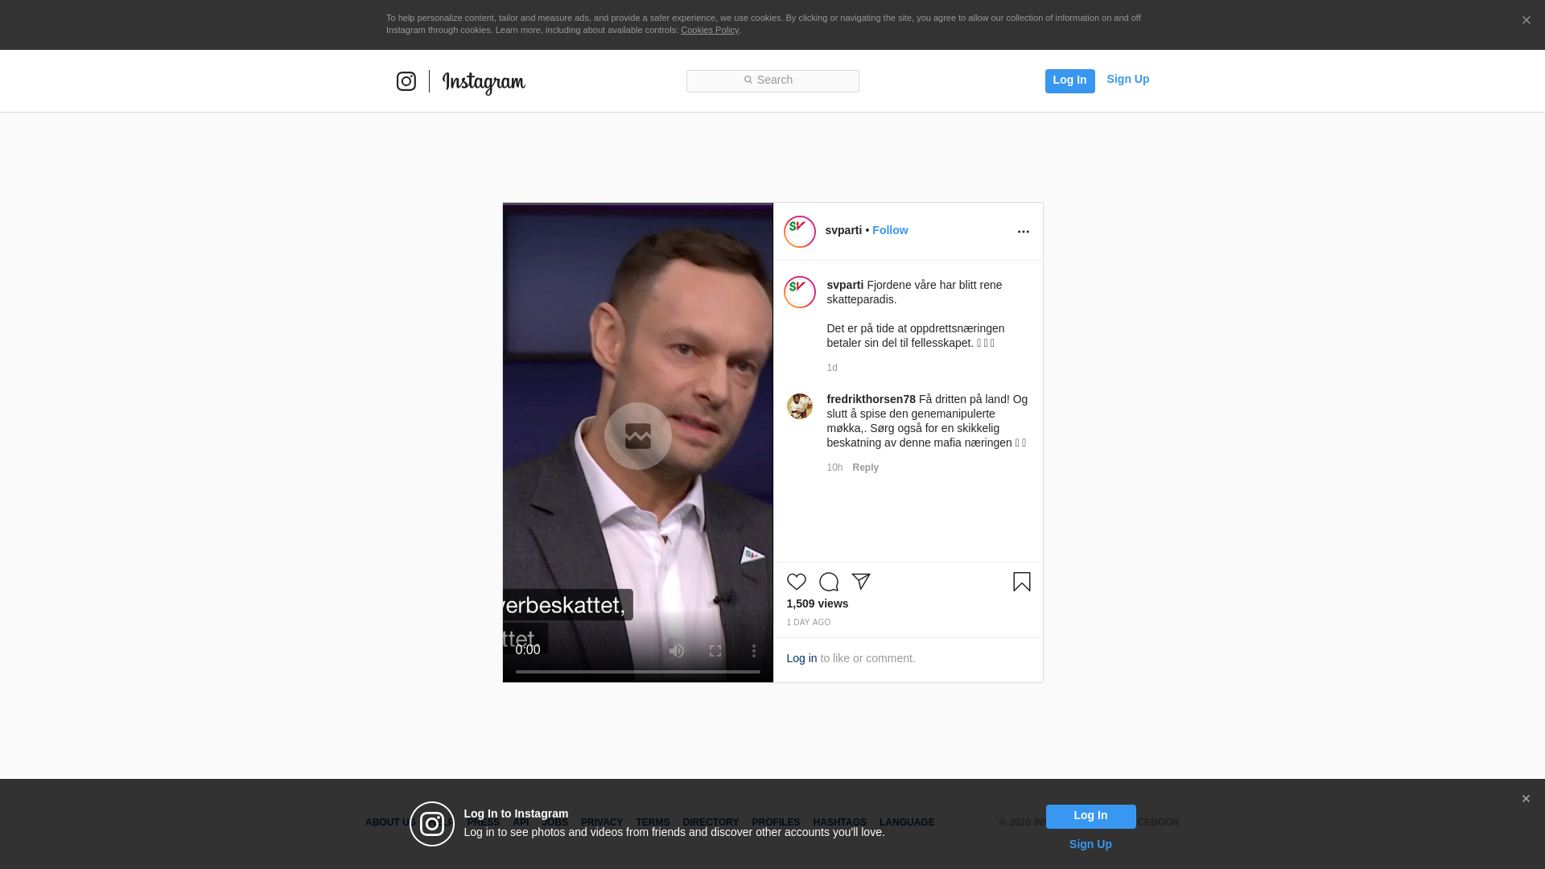Click the comment speech bubble icon

coord(829,582)
